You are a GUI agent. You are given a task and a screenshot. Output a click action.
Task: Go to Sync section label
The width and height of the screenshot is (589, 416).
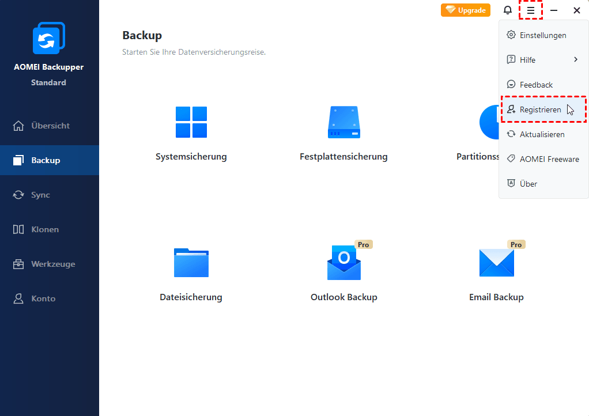40,195
